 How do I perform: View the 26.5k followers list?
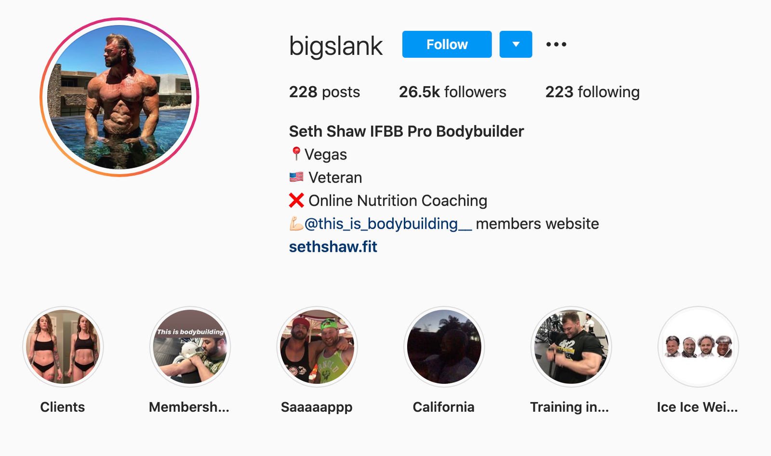452,92
